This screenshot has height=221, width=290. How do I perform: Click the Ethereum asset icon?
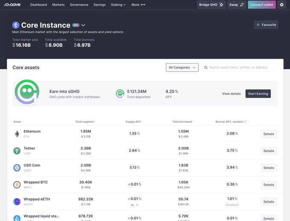tap(17, 134)
